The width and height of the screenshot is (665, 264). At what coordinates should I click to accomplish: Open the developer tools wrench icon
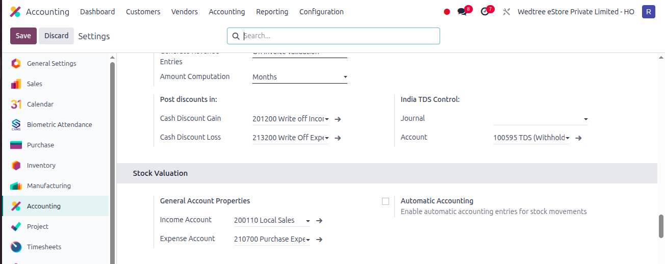(506, 12)
